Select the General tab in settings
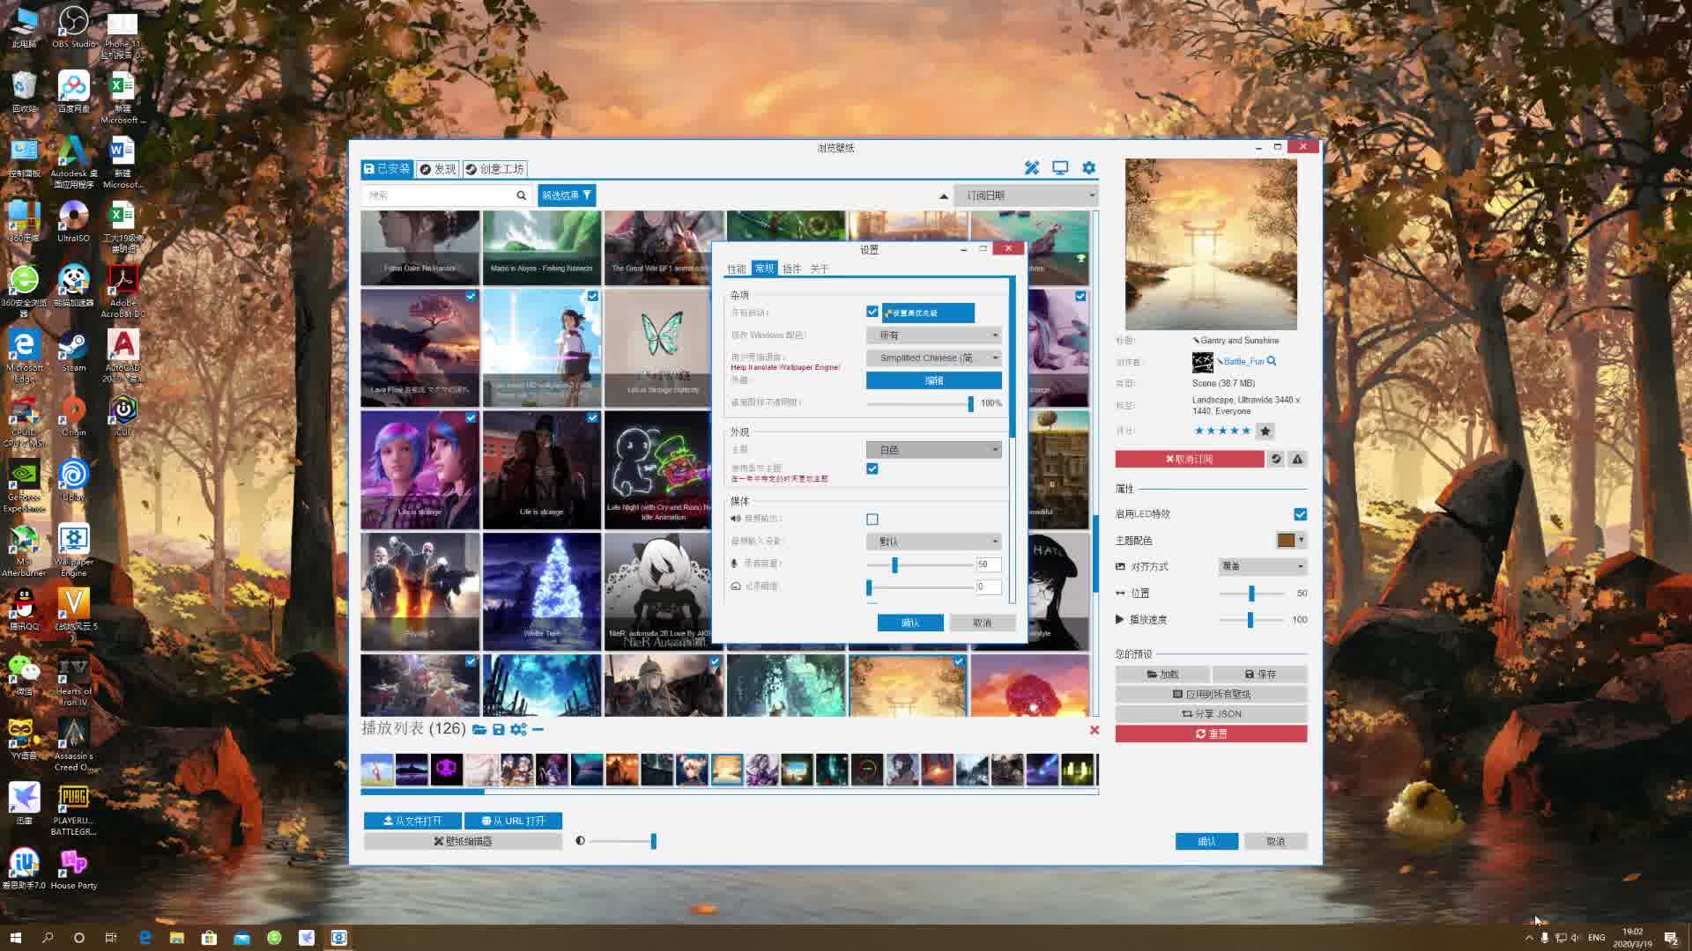The width and height of the screenshot is (1692, 951). tap(764, 269)
